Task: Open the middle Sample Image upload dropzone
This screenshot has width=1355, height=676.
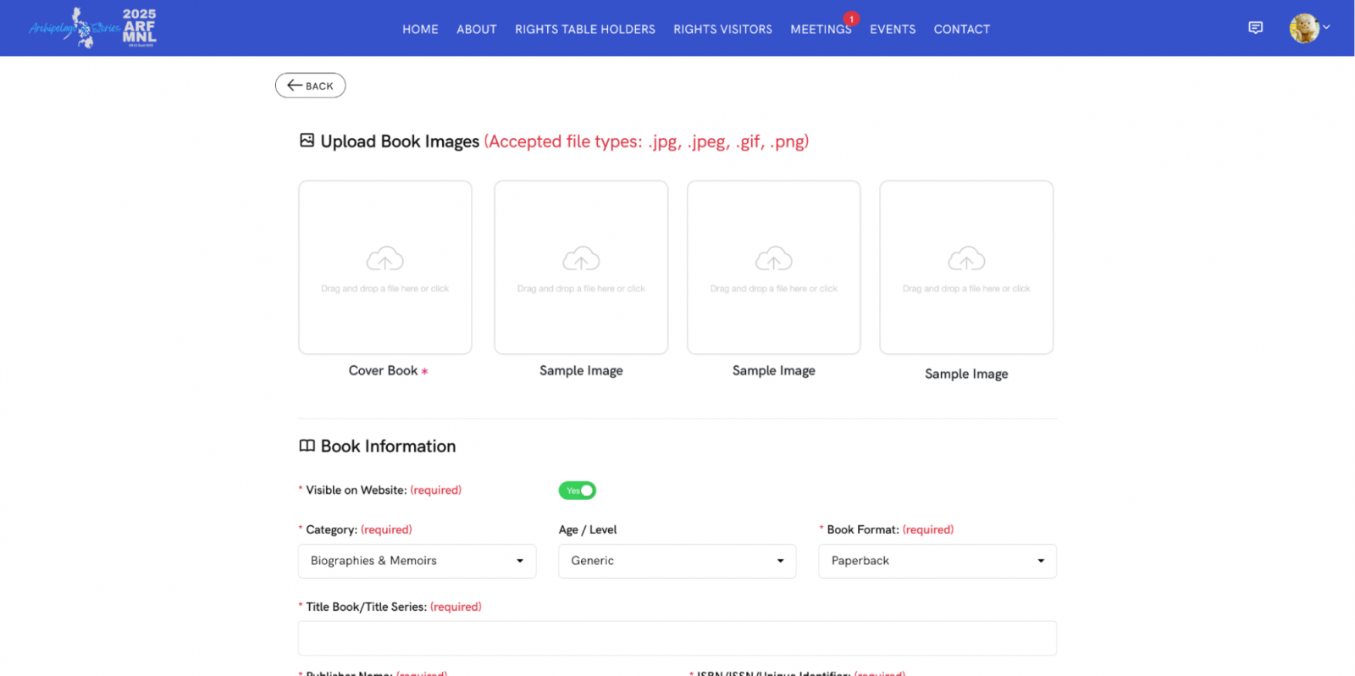Action: click(774, 268)
